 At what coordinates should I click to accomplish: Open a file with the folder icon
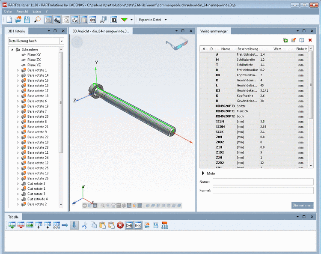click(x=18, y=20)
